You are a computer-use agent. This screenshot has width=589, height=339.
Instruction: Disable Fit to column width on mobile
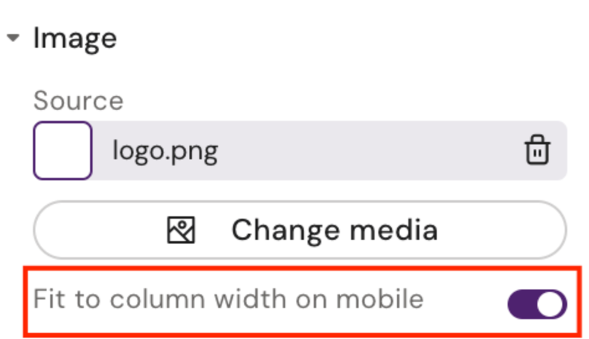(x=537, y=304)
